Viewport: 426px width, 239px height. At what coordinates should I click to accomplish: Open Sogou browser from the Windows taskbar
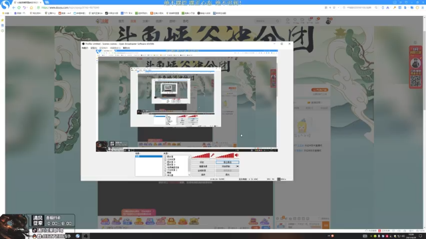(78, 236)
